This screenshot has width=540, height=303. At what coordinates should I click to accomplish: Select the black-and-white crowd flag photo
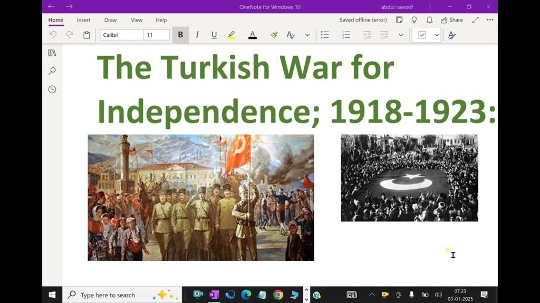click(409, 178)
